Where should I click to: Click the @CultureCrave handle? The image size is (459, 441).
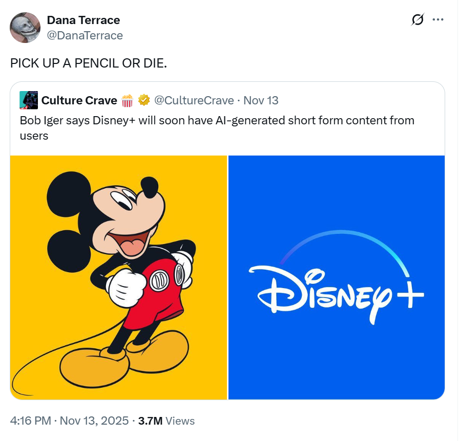click(194, 100)
